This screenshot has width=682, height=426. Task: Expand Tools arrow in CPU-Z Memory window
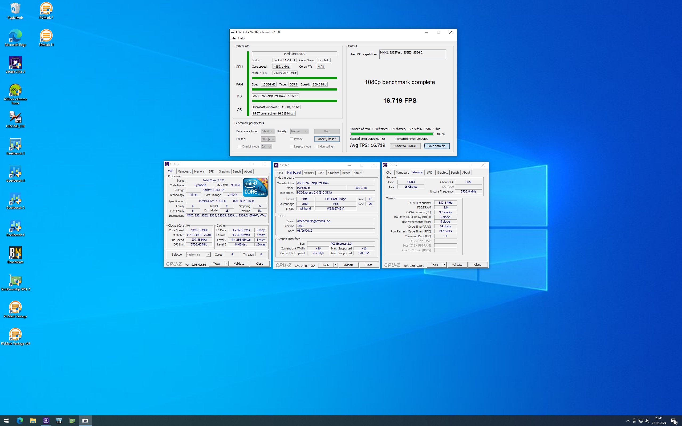click(444, 265)
